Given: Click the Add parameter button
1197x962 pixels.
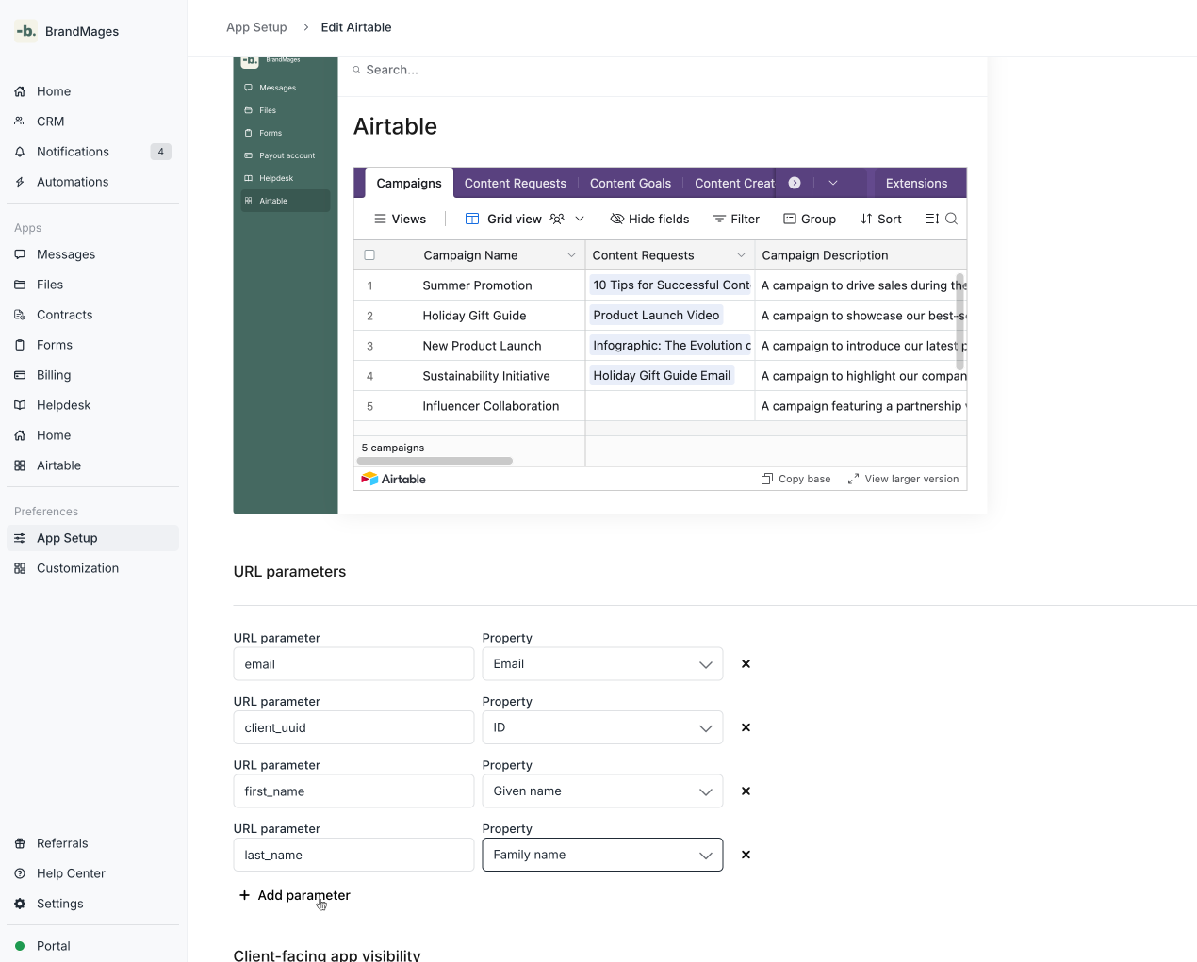Looking at the screenshot, I should point(295,895).
